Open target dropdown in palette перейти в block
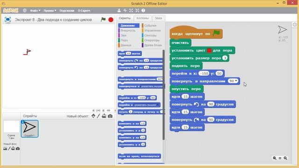The width and height of the screenshot is (299, 168). [158, 105]
